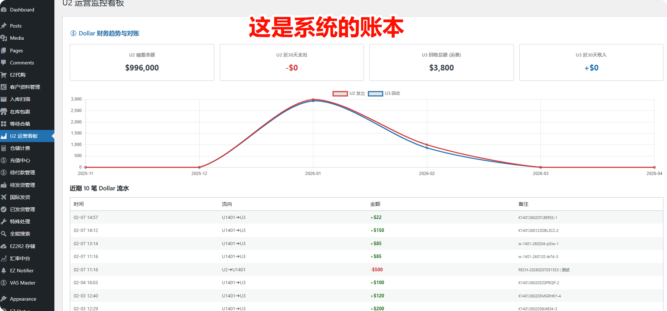Screen dimensions: 667x311
Task: Go to 客户资料管理 in the sidebar
Action: (x=25, y=87)
